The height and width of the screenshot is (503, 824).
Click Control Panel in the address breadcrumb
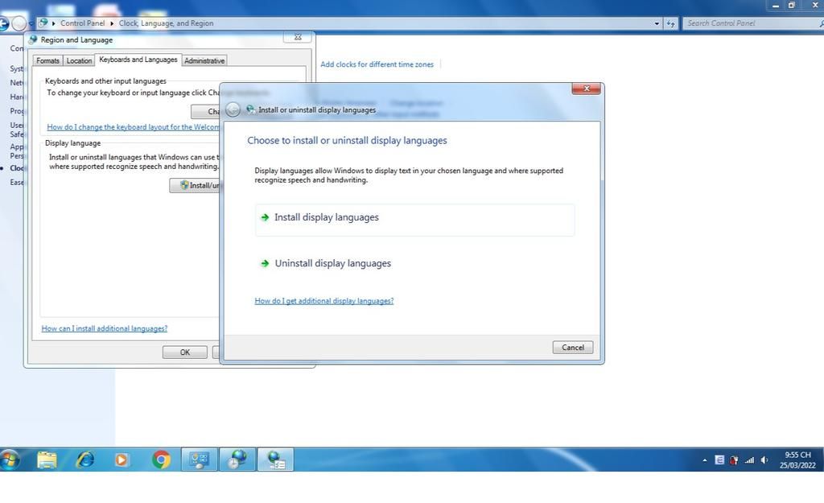pyautogui.click(x=83, y=23)
